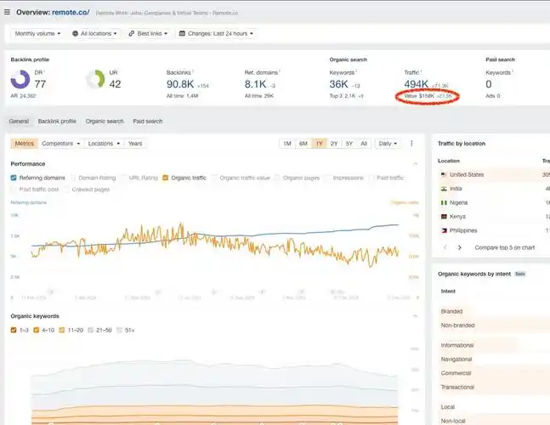The image size is (550, 425).
Task: Open remote.co/ domain link
Action: tap(71, 12)
